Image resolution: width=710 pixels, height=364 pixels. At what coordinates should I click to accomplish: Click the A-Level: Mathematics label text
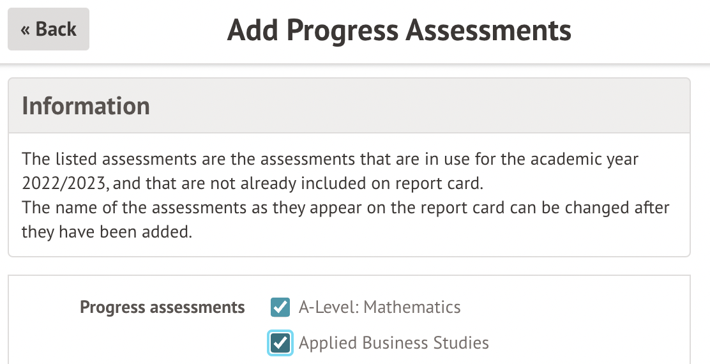point(379,307)
